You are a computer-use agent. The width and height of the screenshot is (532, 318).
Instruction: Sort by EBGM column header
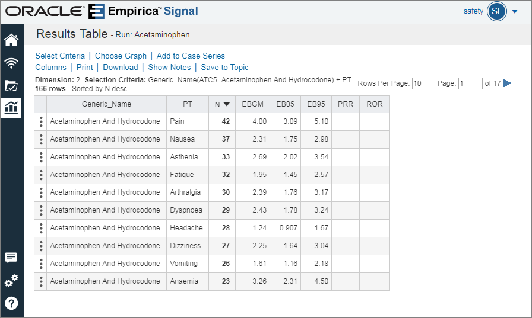coord(252,104)
